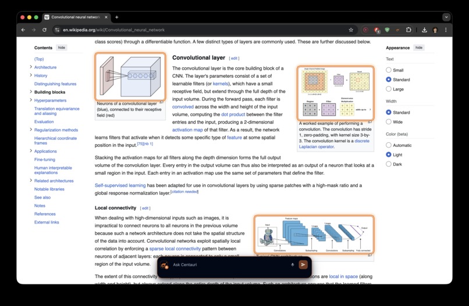This screenshot has width=469, height=306.
Task: Close the Convolutional neural network tab
Action: click(x=106, y=17)
